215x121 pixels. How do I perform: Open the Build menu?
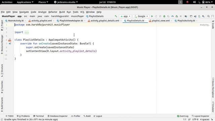pos(62,12)
